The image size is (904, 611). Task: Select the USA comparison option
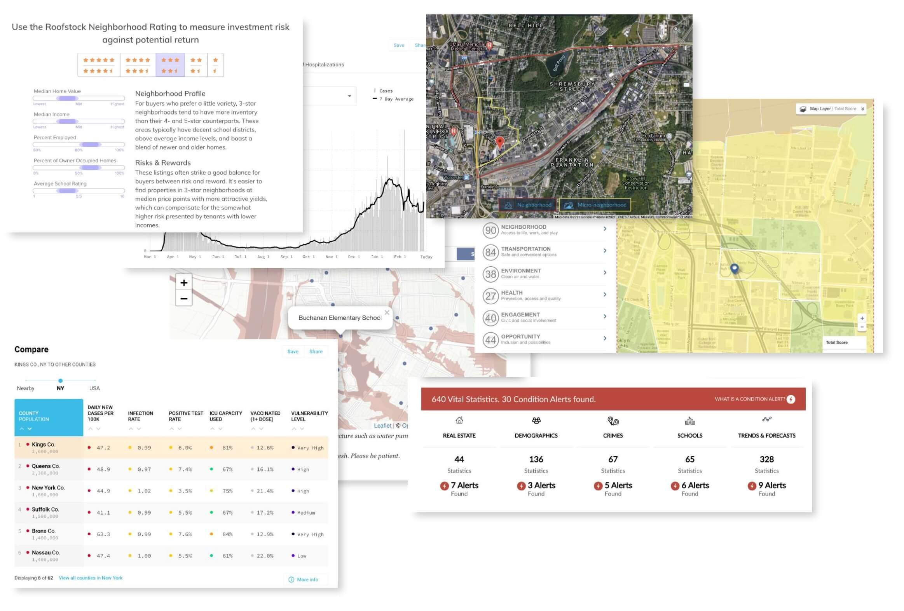pyautogui.click(x=94, y=388)
